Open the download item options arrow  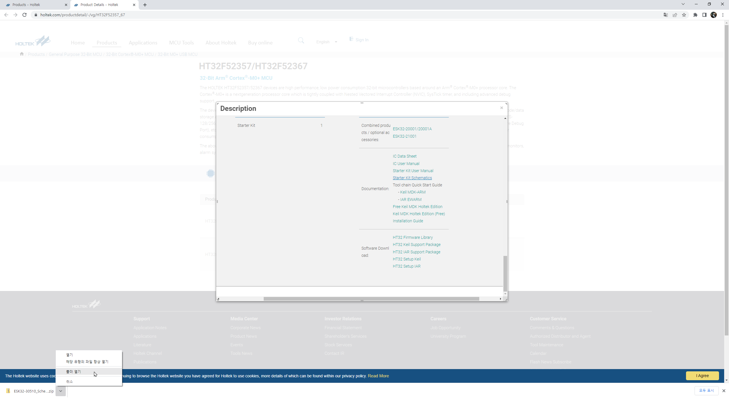61,391
